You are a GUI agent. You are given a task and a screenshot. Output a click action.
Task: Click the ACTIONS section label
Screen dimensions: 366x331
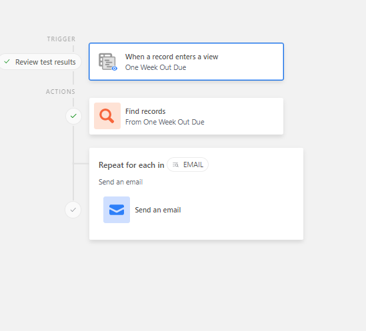61,92
